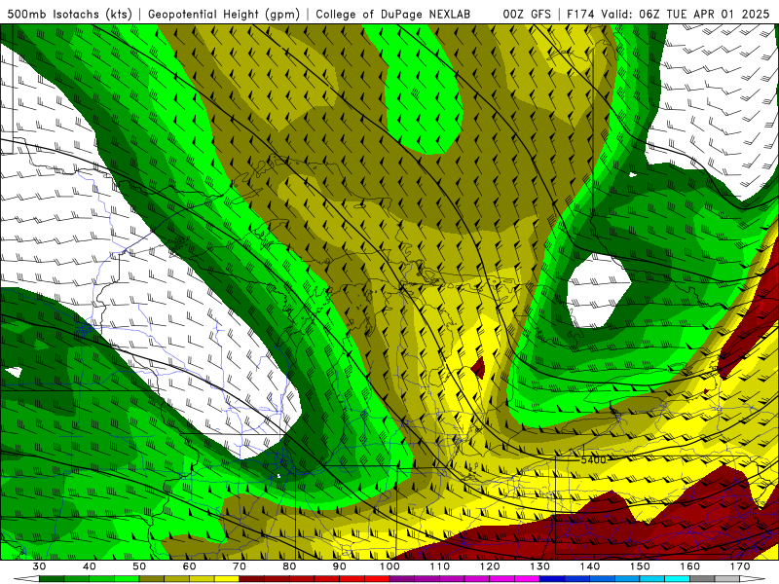
Task: Pick the olive swatch starting at 50
Action: pos(152,579)
